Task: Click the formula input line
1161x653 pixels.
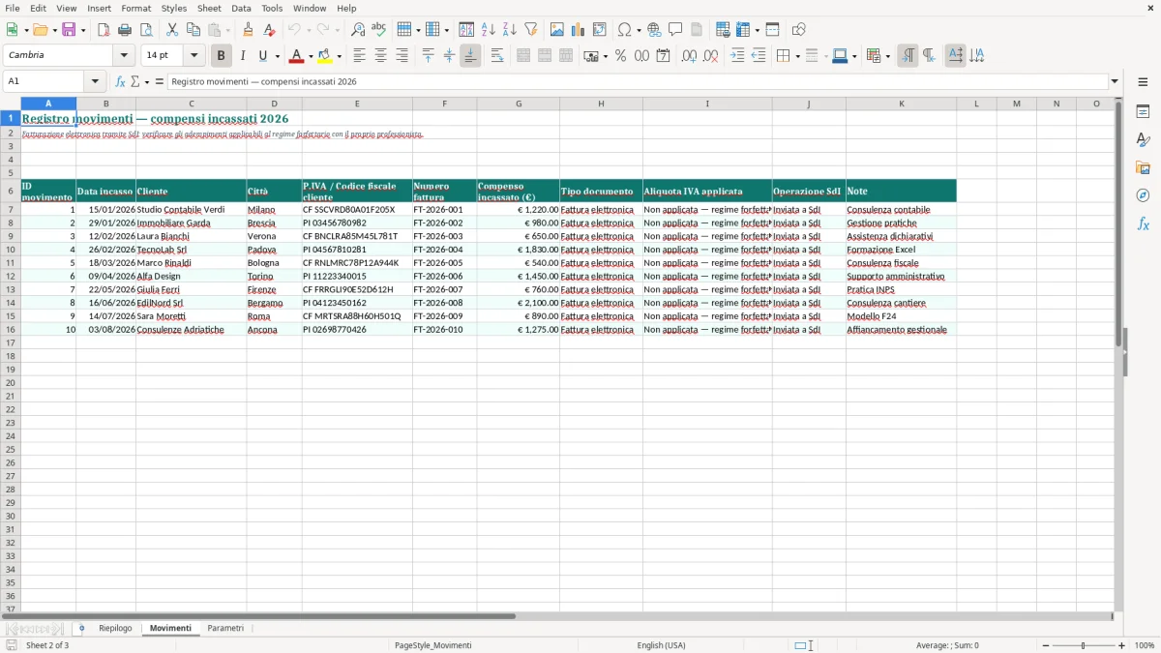Action: [x=638, y=82]
